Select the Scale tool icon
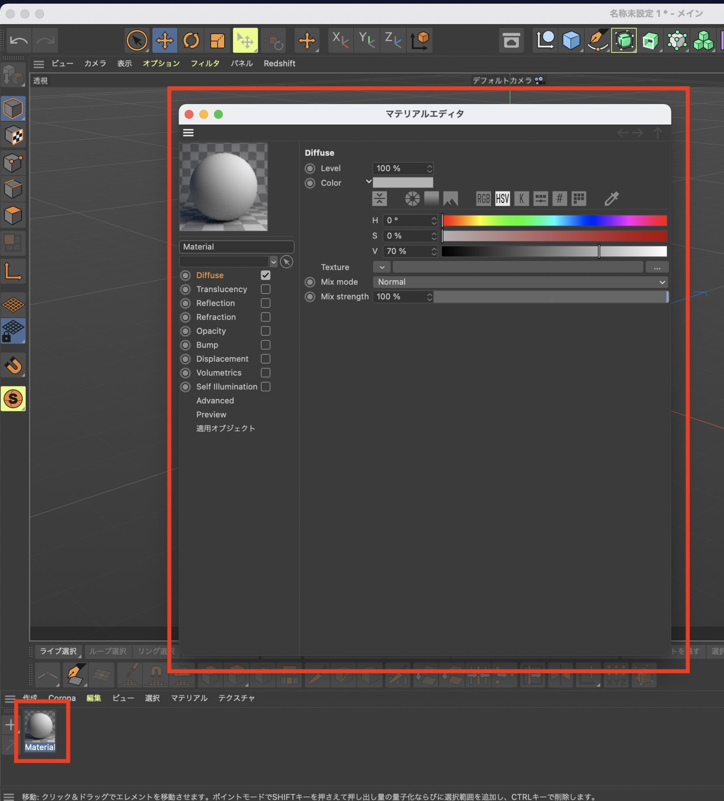The width and height of the screenshot is (724, 801). [217, 40]
